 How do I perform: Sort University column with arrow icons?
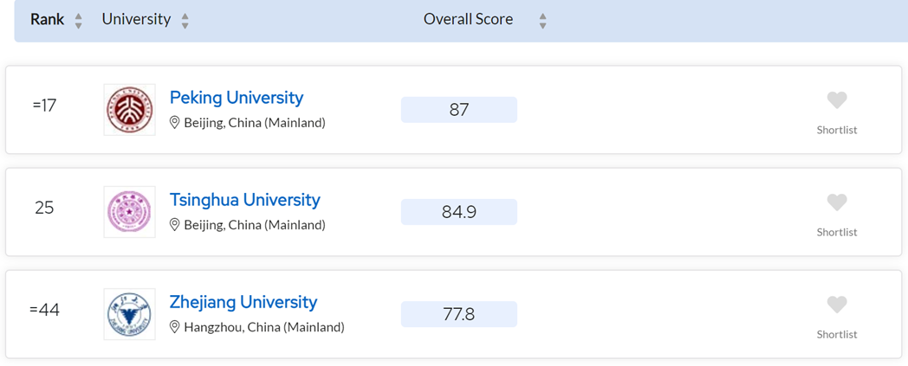185,21
